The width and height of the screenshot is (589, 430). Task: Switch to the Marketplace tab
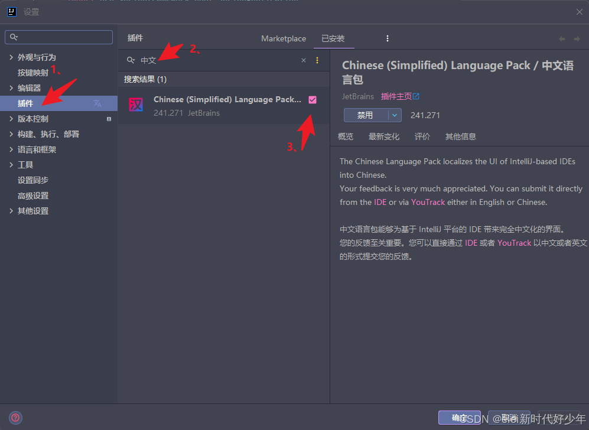click(x=284, y=38)
